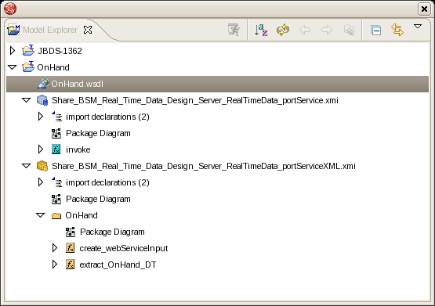Viewport: 435px width, 306px height.
Task: Click the blue portService.xmi model icon
Action: point(42,100)
